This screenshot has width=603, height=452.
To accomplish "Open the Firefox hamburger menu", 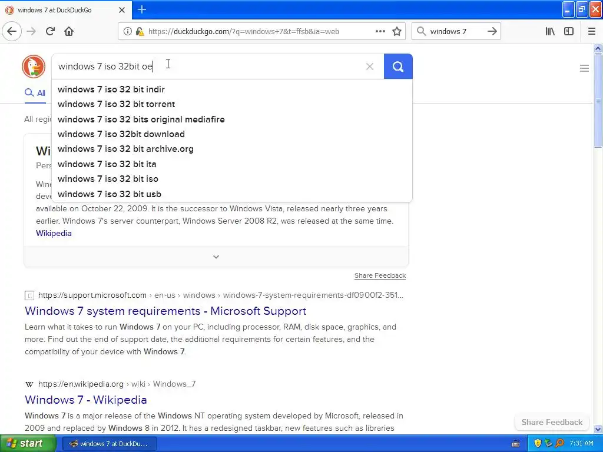I will pyautogui.click(x=592, y=32).
